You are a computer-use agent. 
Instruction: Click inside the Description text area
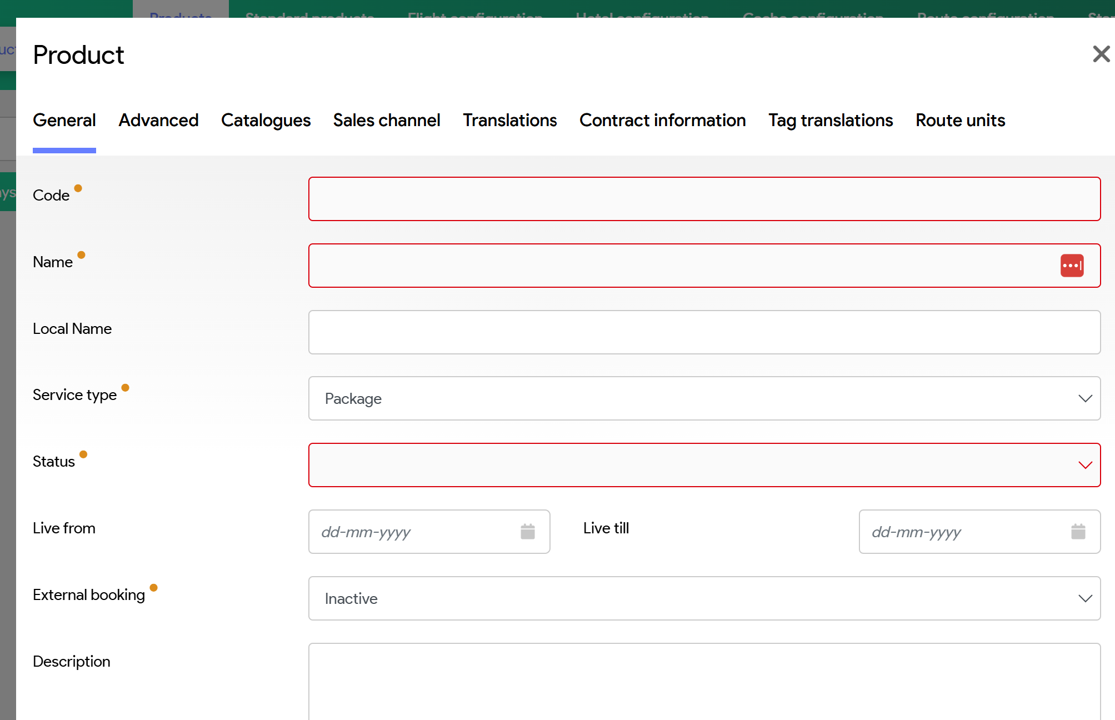(x=703, y=681)
